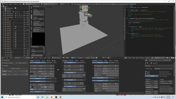
Task: Expand Armature.001 in the outliner
Action: click(4, 14)
